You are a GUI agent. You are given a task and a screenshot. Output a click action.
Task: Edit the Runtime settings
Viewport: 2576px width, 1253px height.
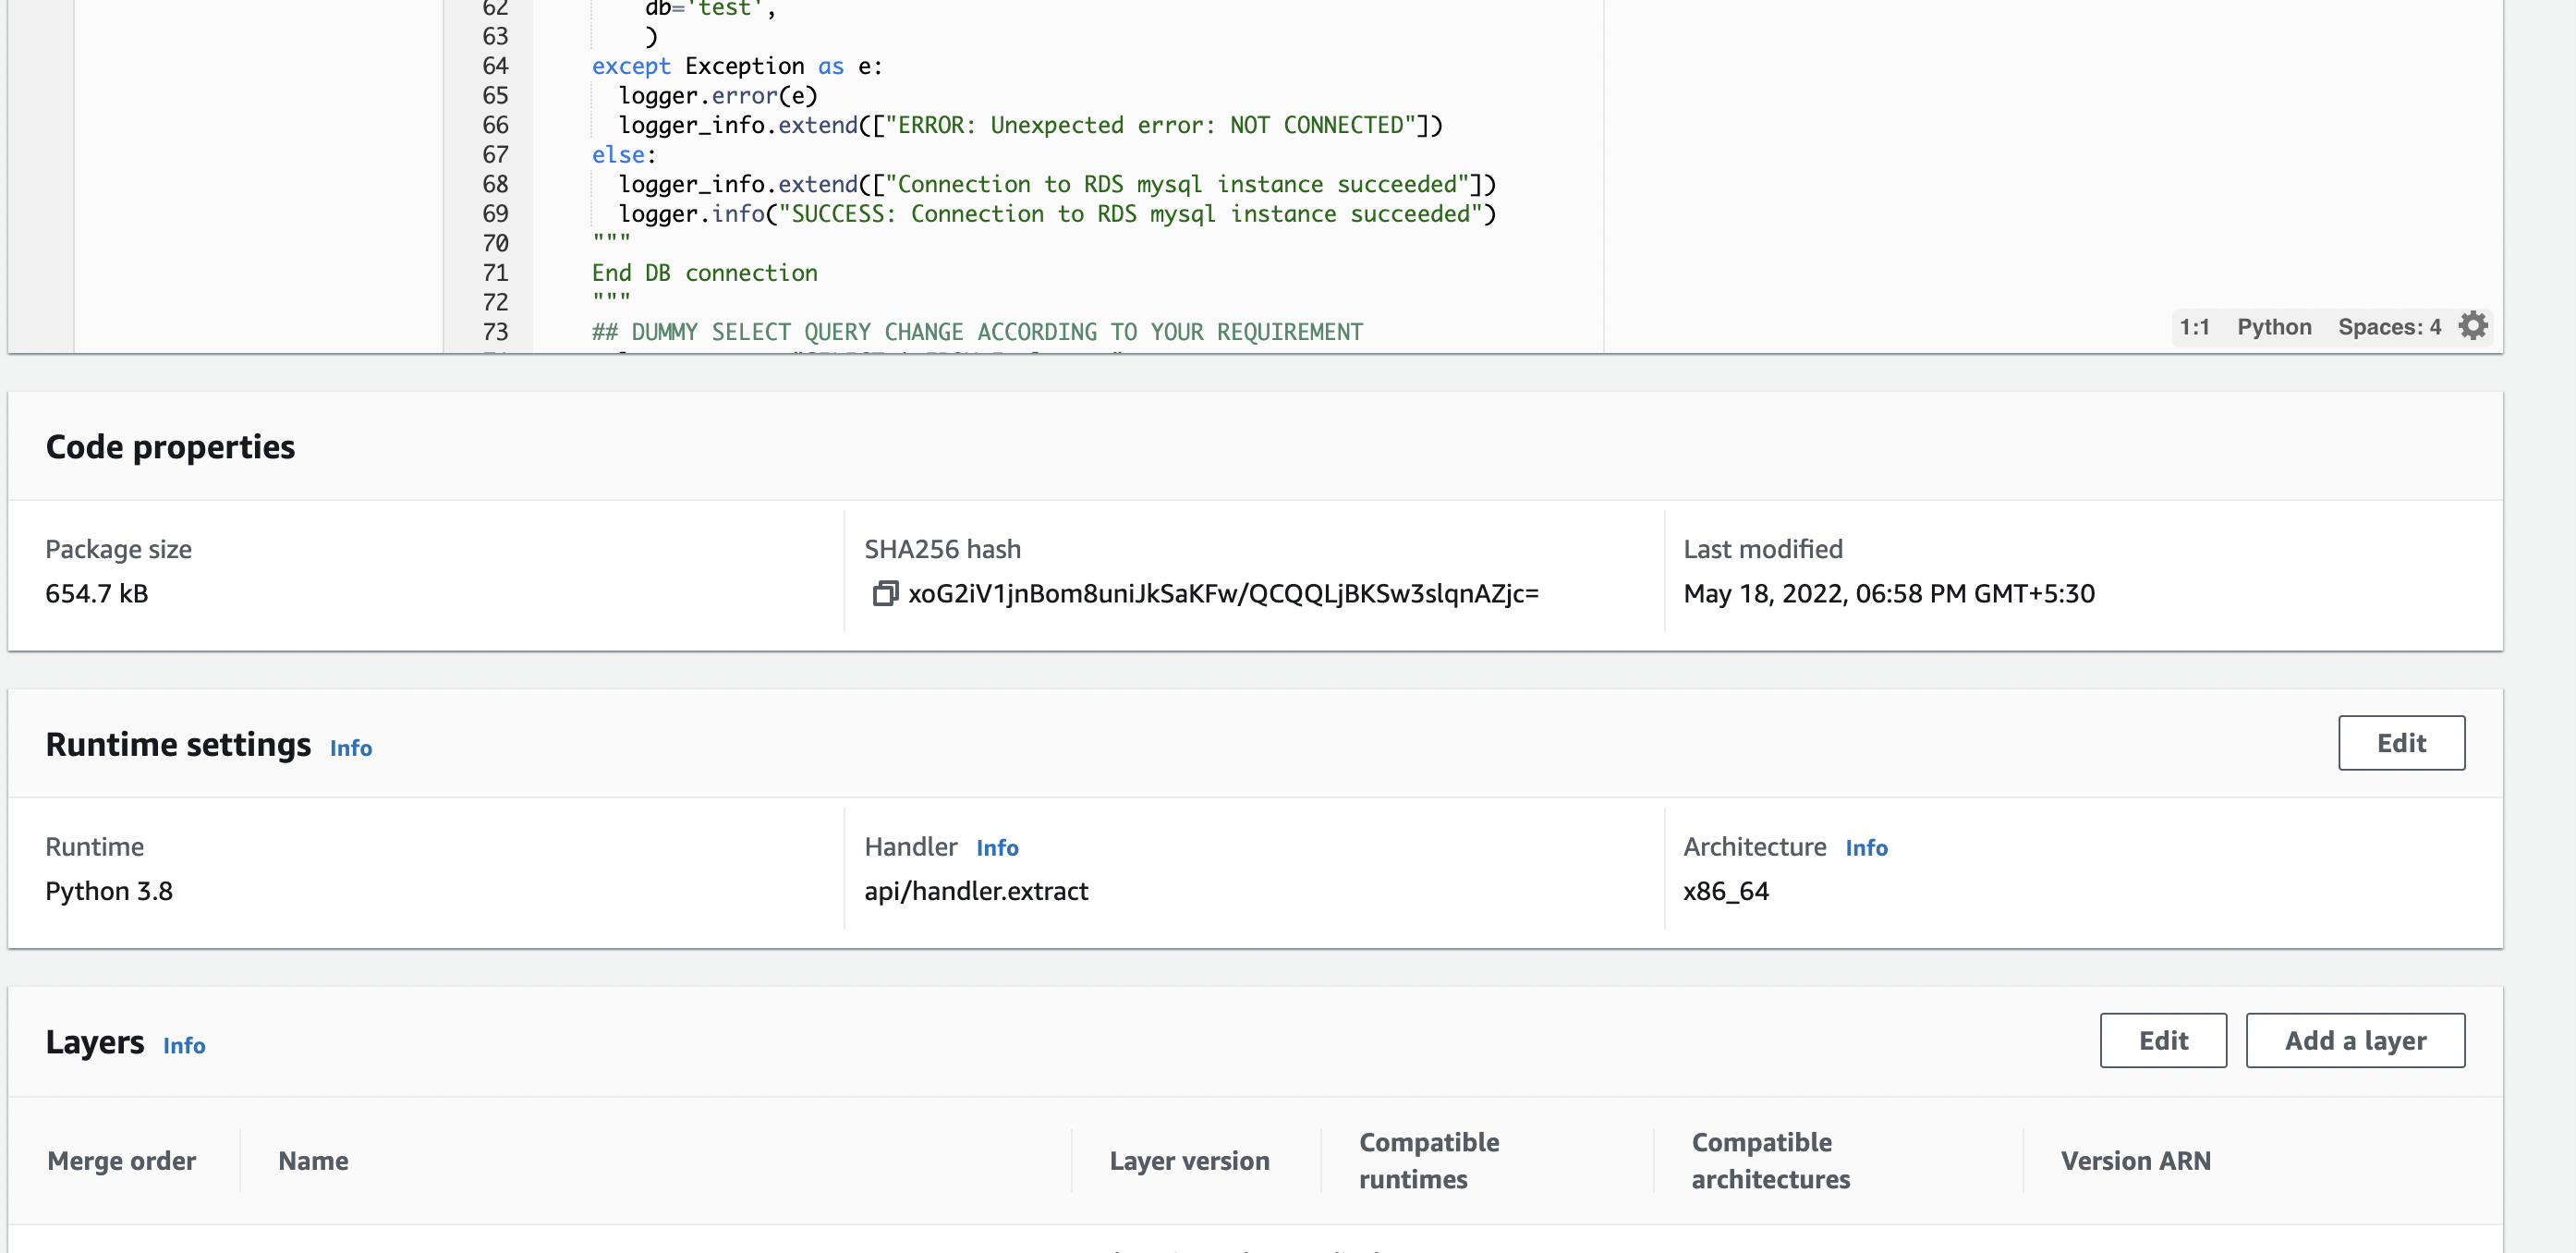(x=2401, y=743)
